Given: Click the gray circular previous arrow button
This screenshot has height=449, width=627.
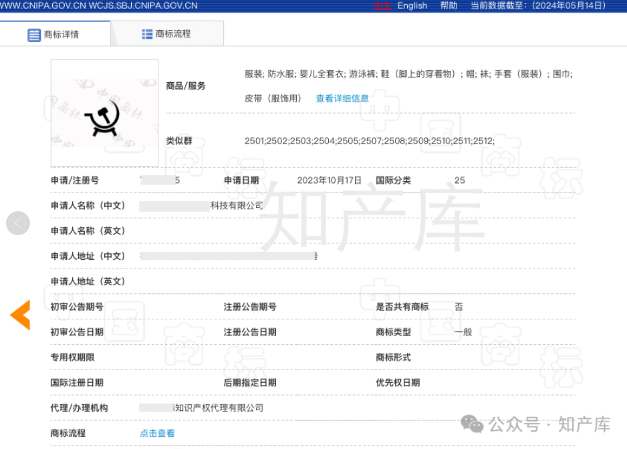Looking at the screenshot, I should click(18, 223).
